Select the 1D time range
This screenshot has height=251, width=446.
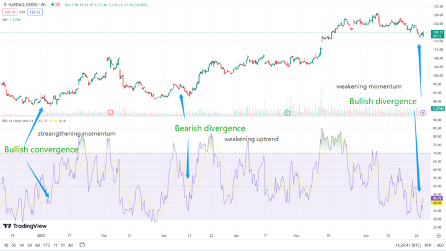coord(6,245)
